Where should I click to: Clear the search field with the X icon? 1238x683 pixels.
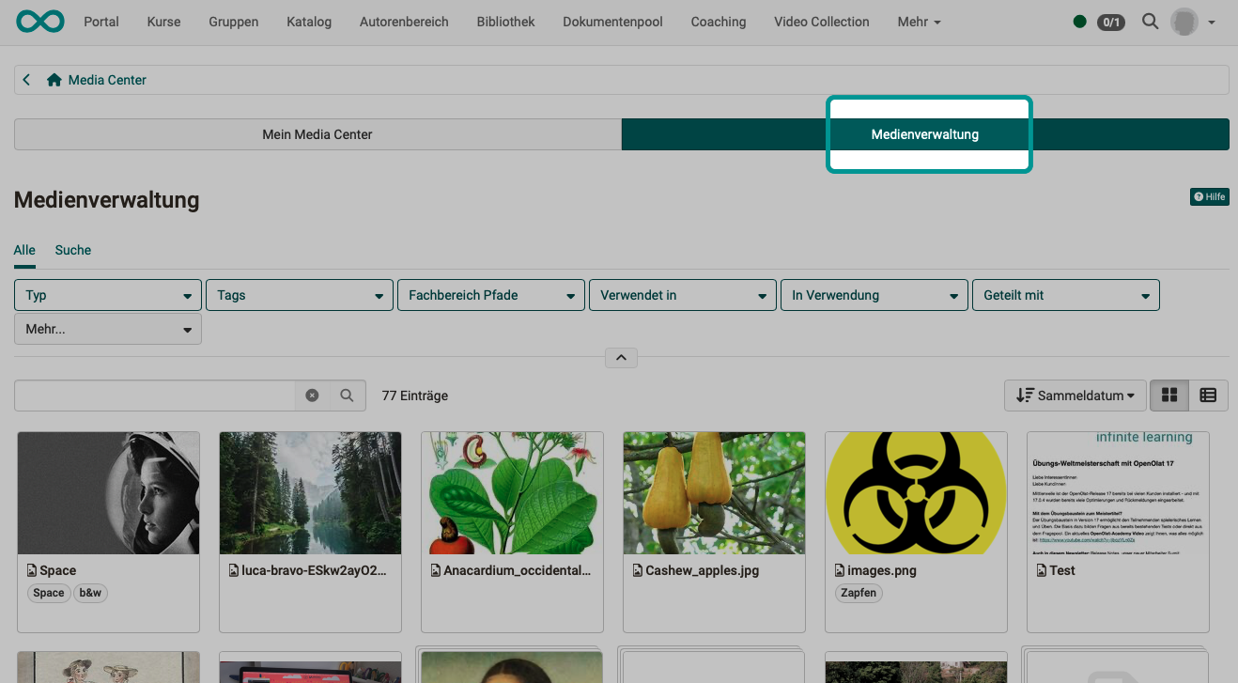point(312,395)
